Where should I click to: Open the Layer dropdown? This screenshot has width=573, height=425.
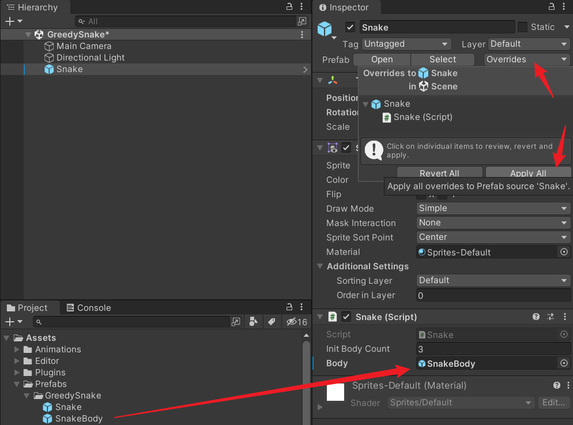coord(529,44)
